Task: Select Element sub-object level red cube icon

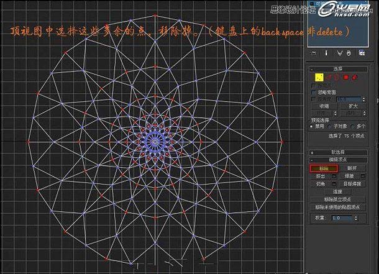Action: coord(355,77)
